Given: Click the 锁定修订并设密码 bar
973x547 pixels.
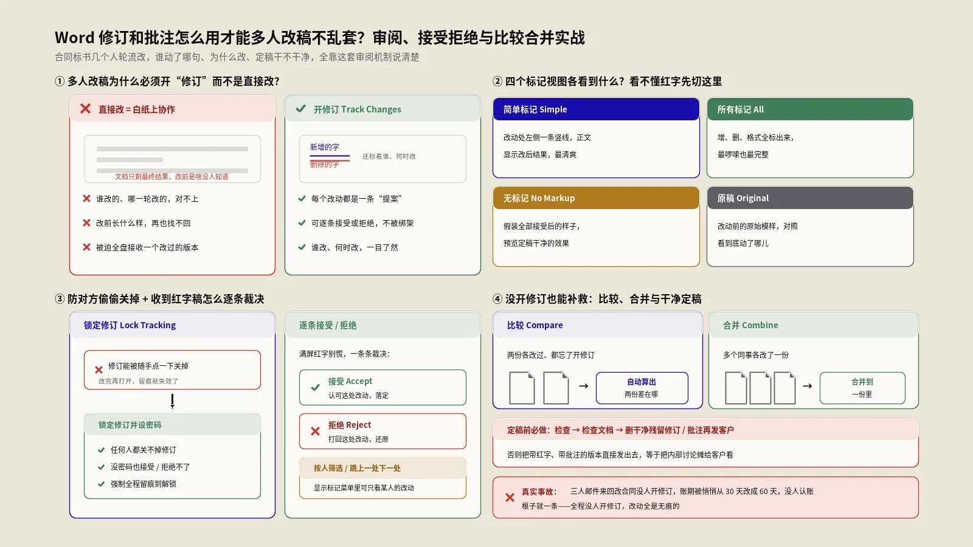Looking at the screenshot, I should click(x=172, y=425).
